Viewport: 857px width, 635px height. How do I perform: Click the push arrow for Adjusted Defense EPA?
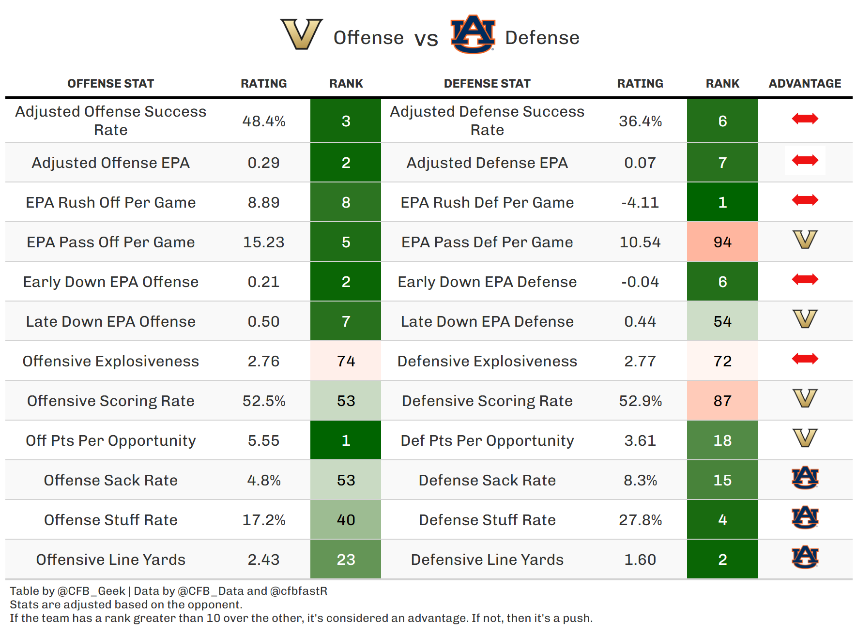point(805,160)
